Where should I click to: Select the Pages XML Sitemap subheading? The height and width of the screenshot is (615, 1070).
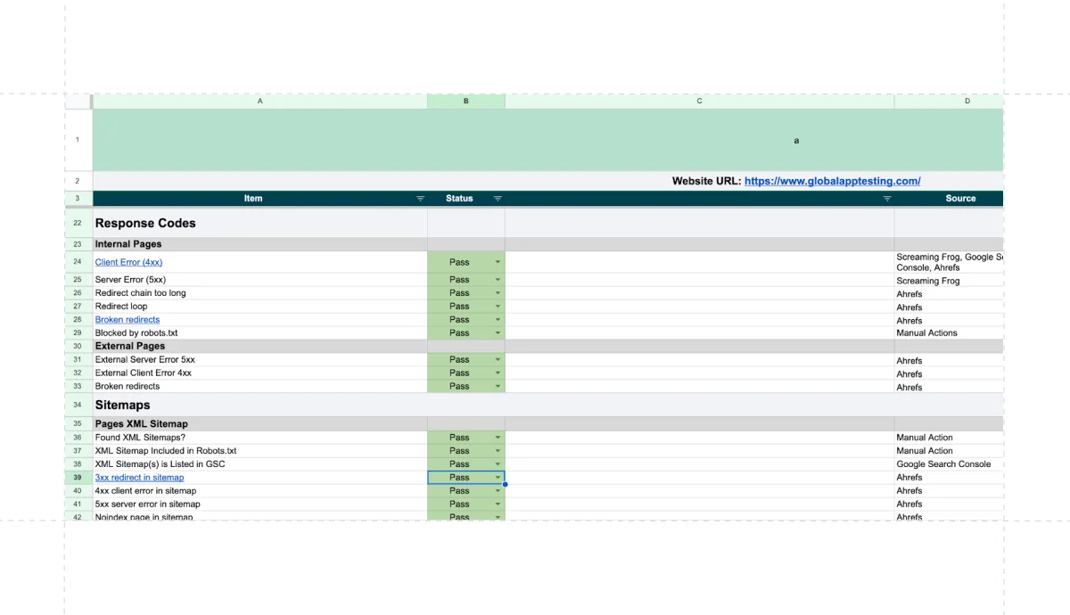(260, 424)
